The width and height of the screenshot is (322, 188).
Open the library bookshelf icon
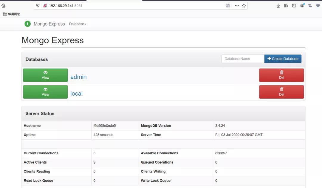286,6
